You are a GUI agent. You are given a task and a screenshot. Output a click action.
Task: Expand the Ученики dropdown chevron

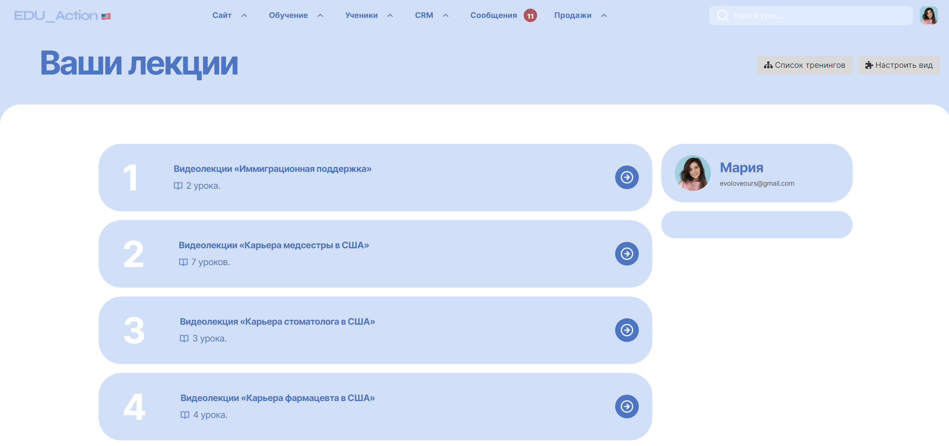pyautogui.click(x=390, y=15)
